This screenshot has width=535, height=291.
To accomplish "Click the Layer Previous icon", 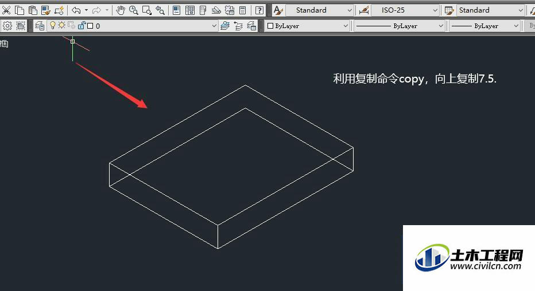I will pos(238,26).
